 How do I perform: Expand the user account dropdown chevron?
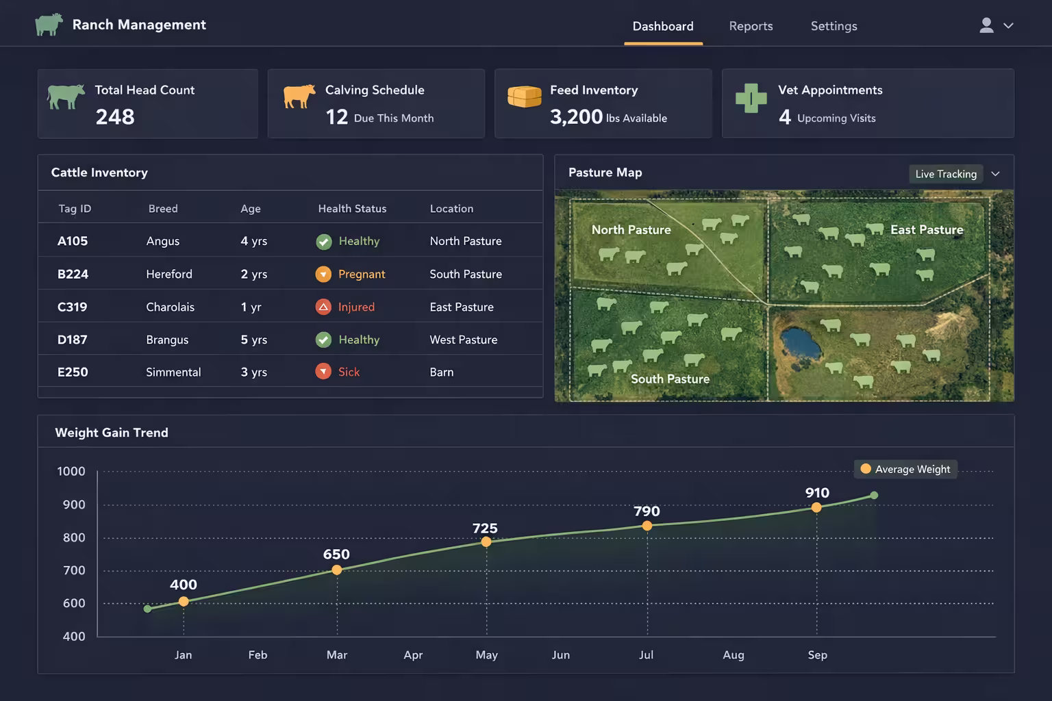1008,25
